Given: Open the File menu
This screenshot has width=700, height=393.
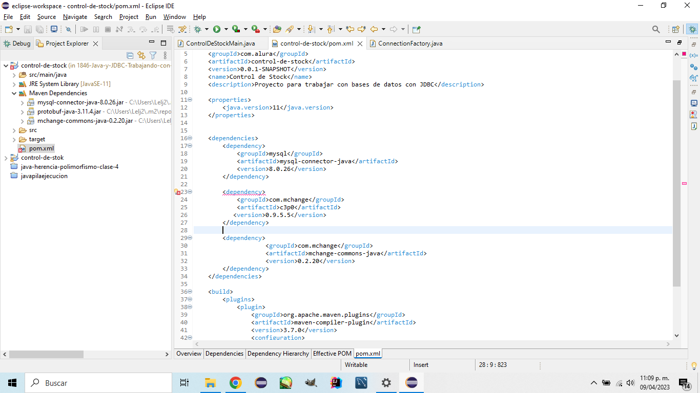Looking at the screenshot, I should pos(8,17).
